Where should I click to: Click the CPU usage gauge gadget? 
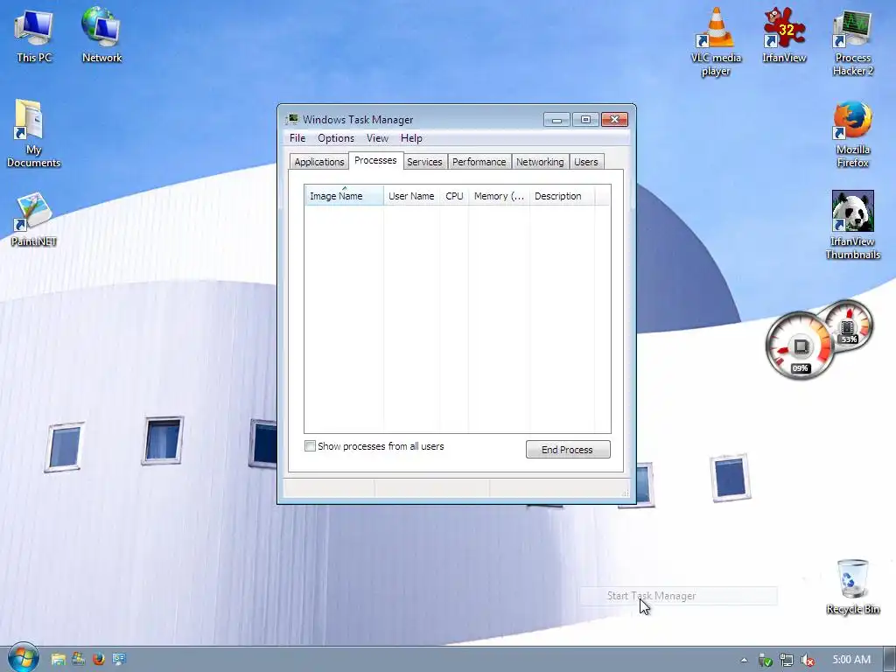pyautogui.click(x=800, y=346)
